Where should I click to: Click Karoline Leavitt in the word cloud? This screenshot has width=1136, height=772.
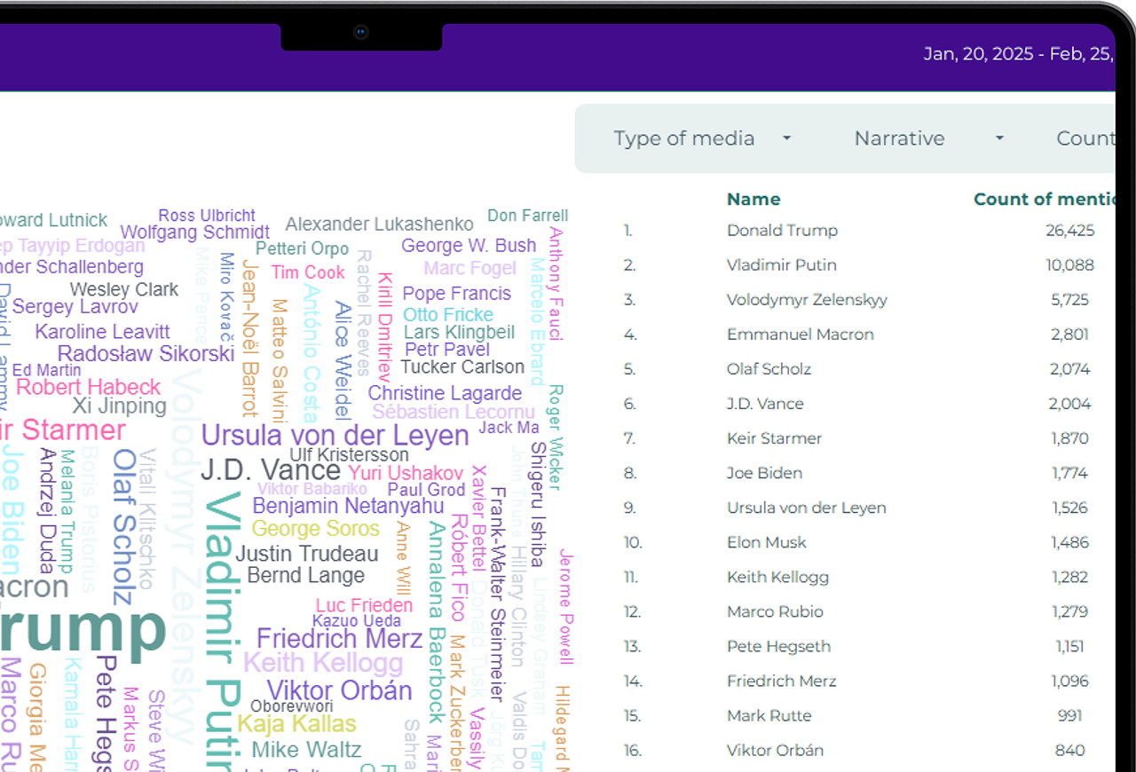102,332
